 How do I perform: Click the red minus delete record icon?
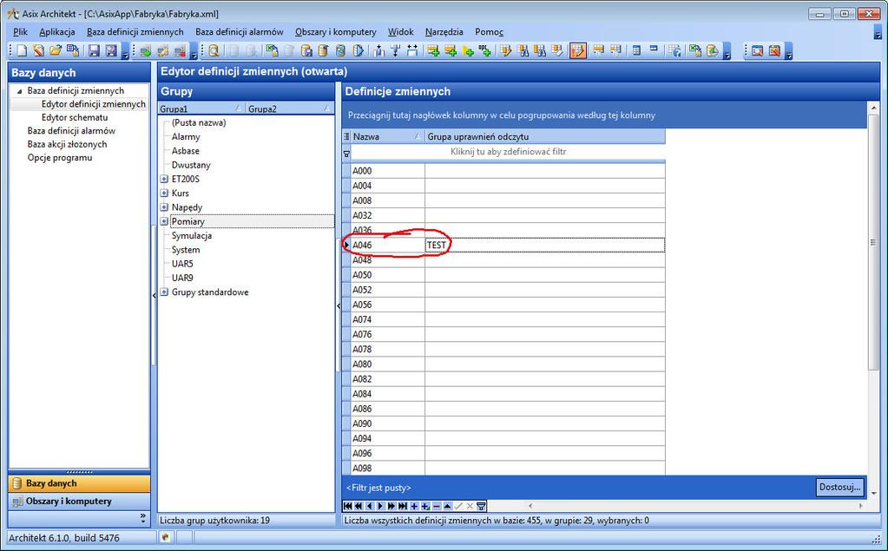437,506
